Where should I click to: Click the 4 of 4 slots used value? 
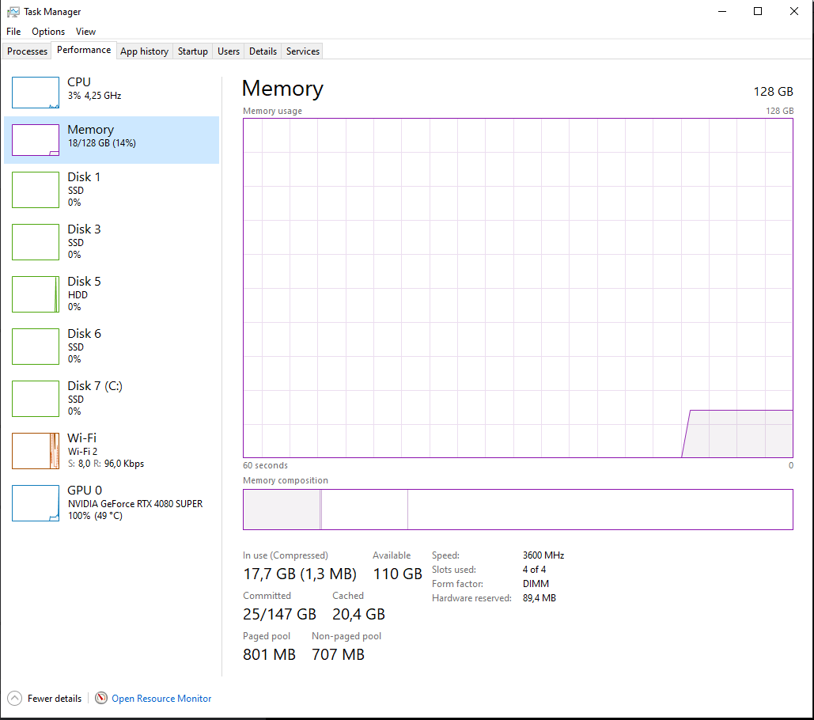tap(534, 570)
